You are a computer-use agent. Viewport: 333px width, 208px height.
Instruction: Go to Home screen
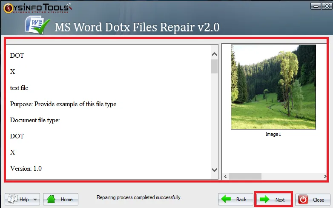coord(60,200)
